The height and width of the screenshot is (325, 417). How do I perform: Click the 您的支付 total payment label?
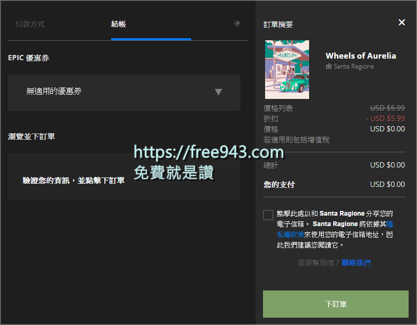coord(279,184)
